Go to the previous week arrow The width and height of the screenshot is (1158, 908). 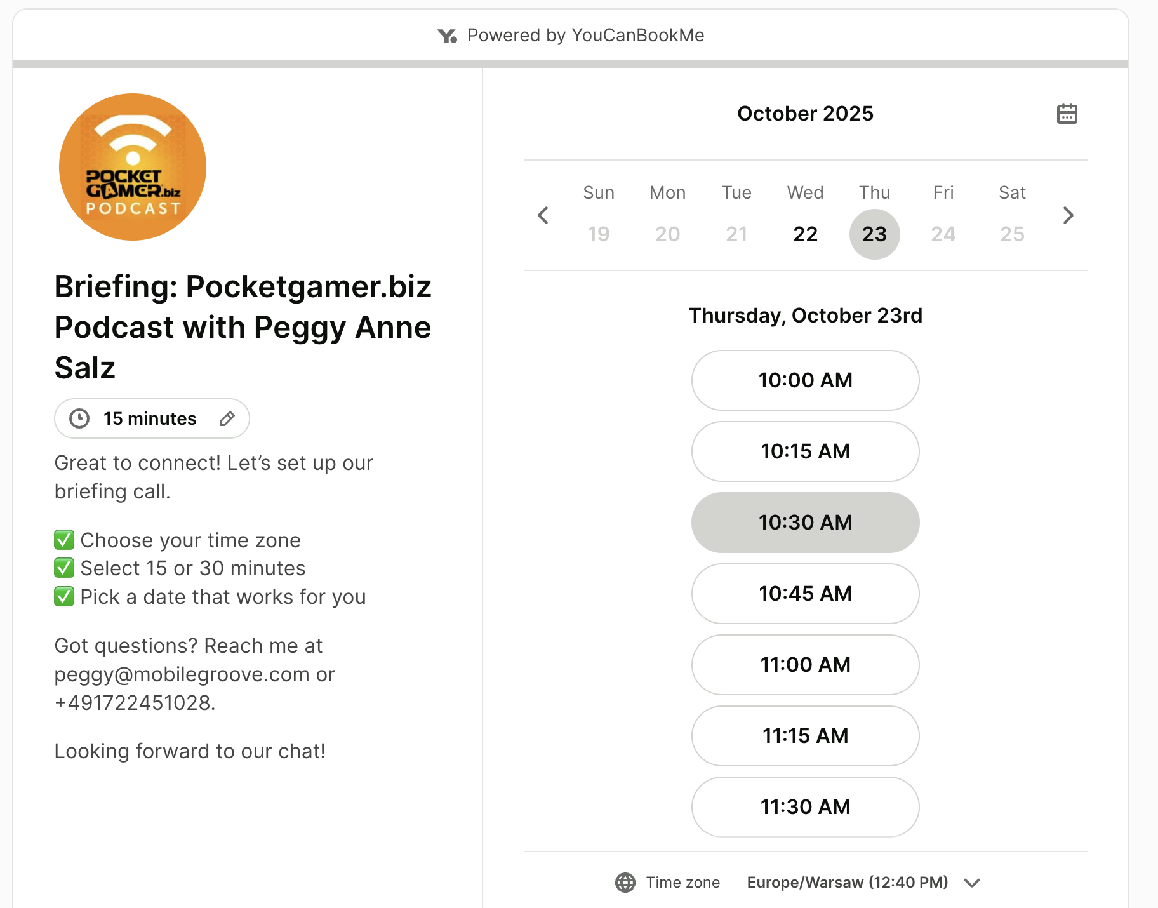[543, 215]
